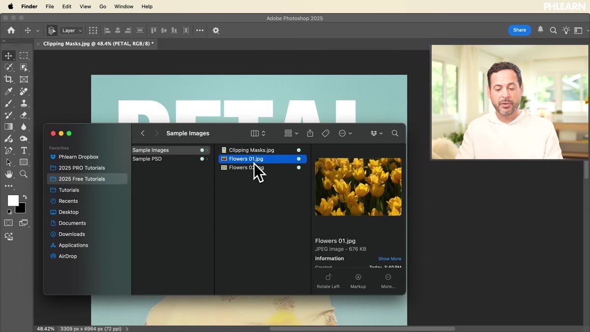
Task: Open the File menu
Action: (50, 6)
